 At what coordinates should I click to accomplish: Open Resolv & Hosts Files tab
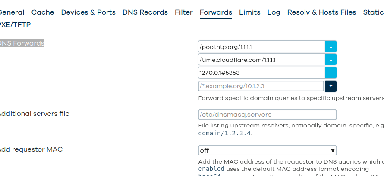click(321, 12)
